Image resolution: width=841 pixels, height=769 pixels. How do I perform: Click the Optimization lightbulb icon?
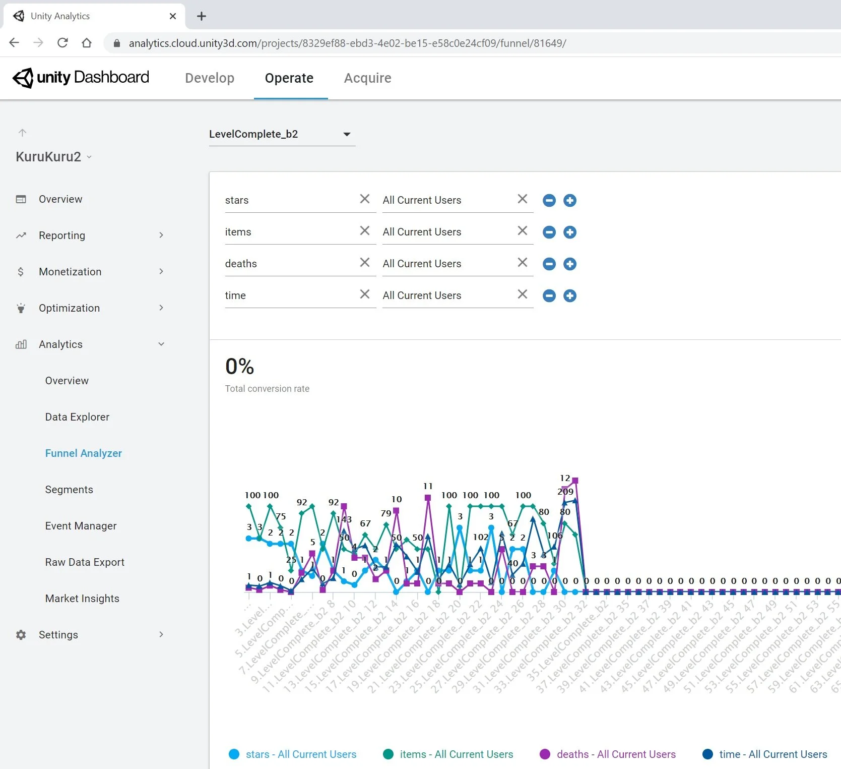[21, 308]
